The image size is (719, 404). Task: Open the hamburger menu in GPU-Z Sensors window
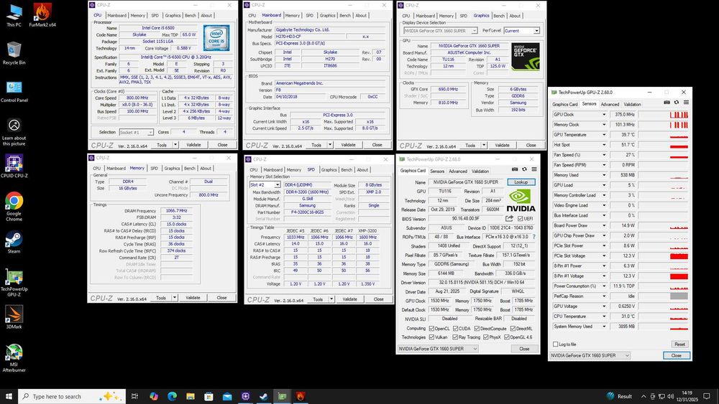686,103
